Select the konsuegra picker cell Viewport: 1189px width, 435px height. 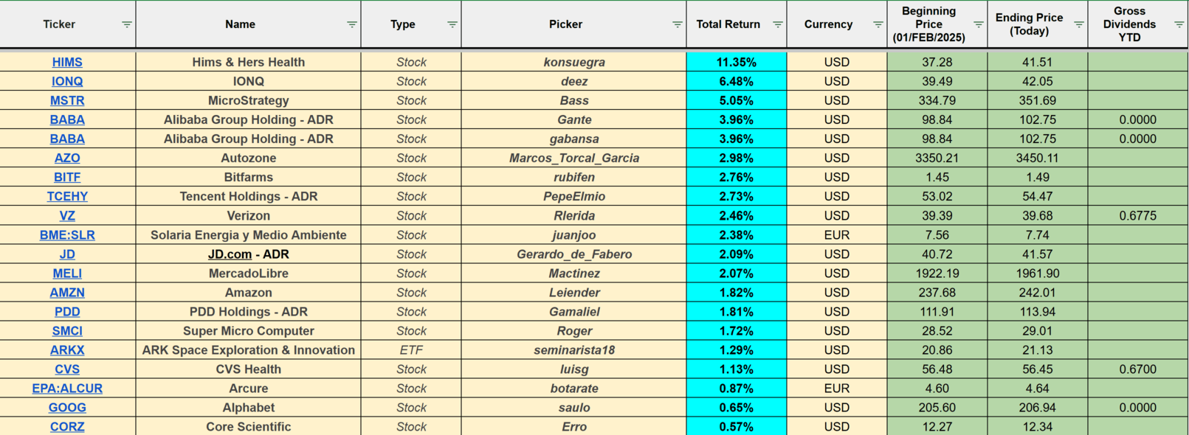(574, 62)
